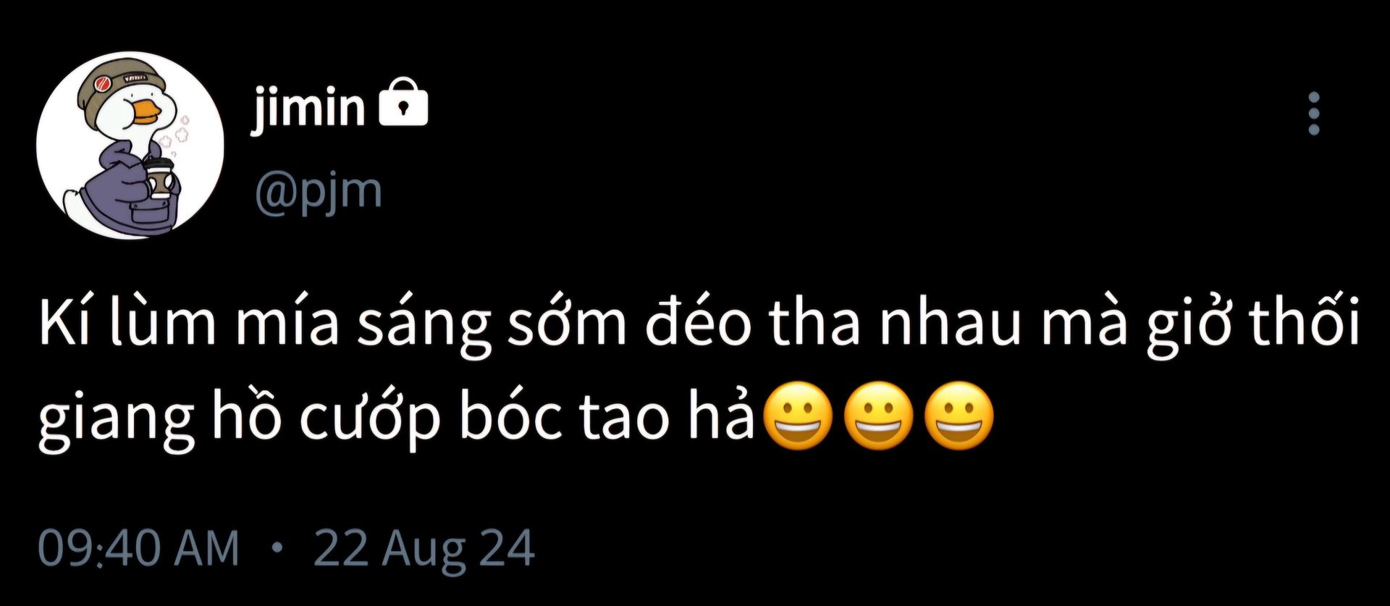Viewport: 1390px width, 606px height.
Task: Click the padlock protected-account icon
Action: point(404,102)
